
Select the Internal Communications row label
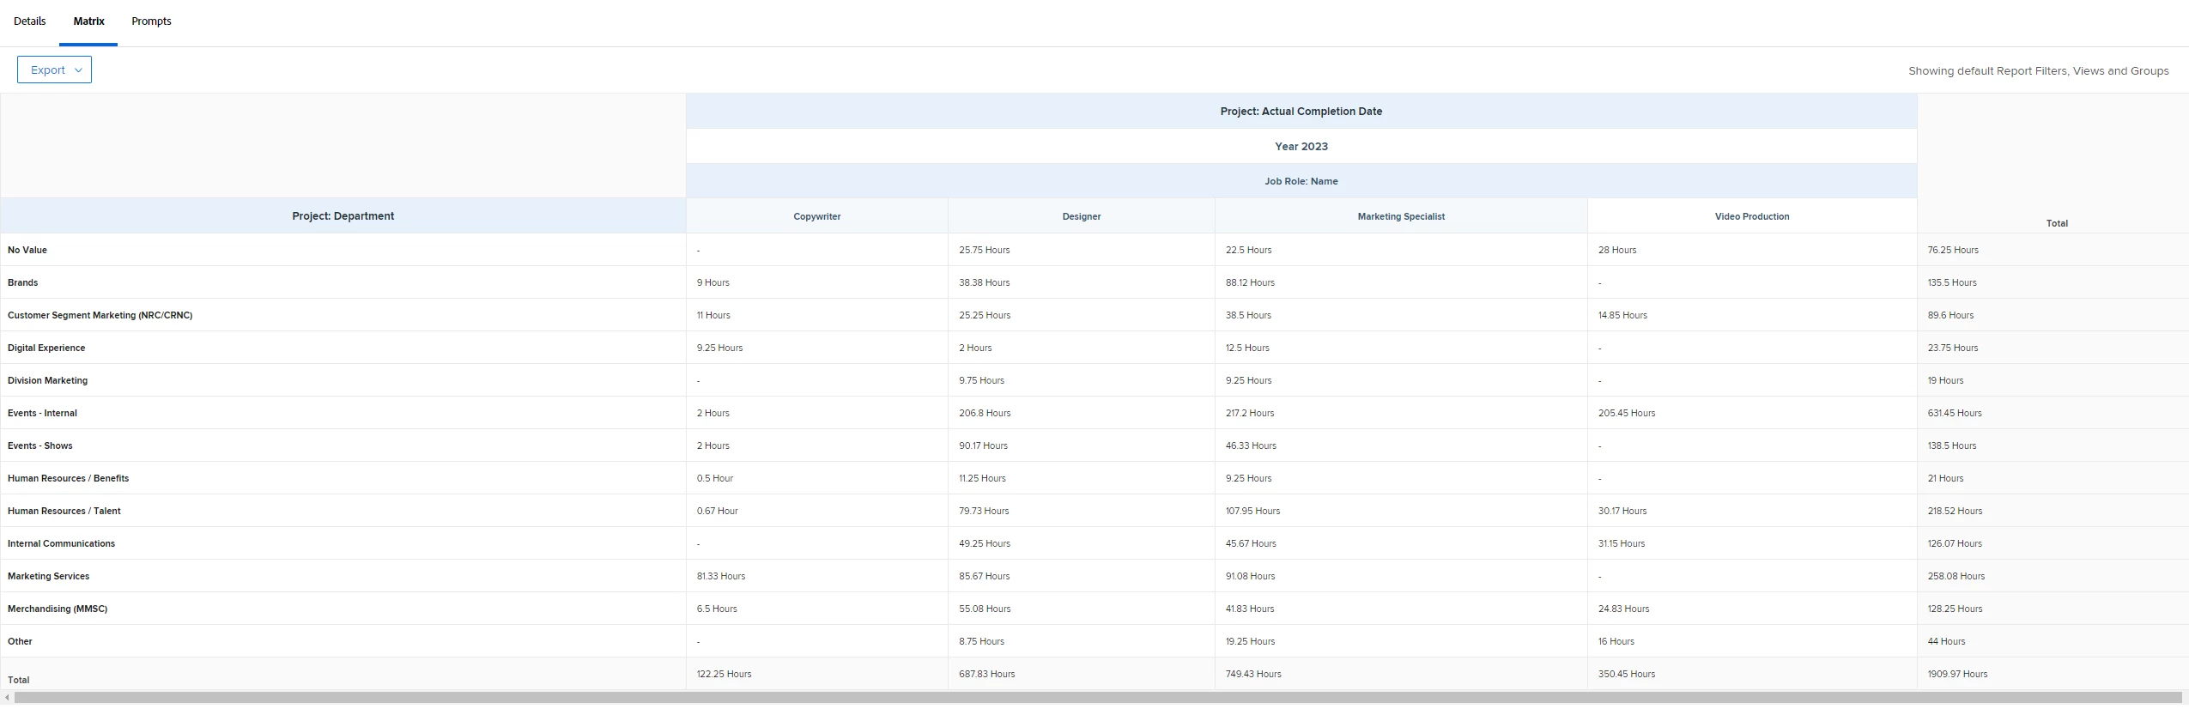(x=62, y=543)
